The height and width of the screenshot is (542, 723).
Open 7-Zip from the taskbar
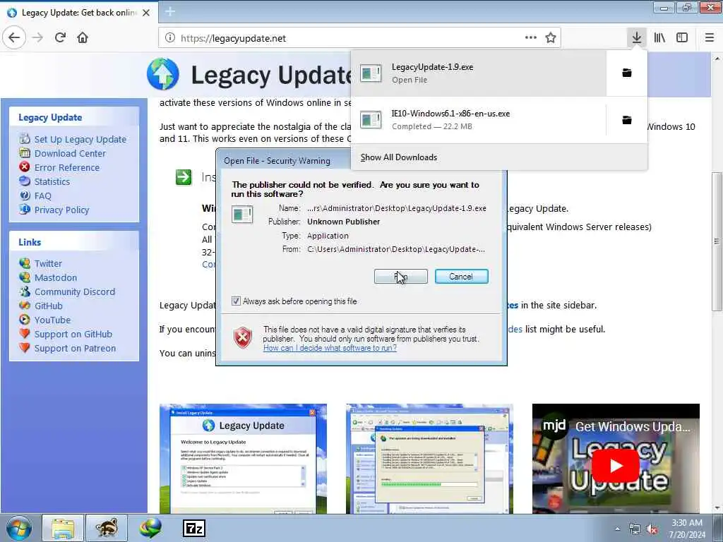[x=194, y=528]
